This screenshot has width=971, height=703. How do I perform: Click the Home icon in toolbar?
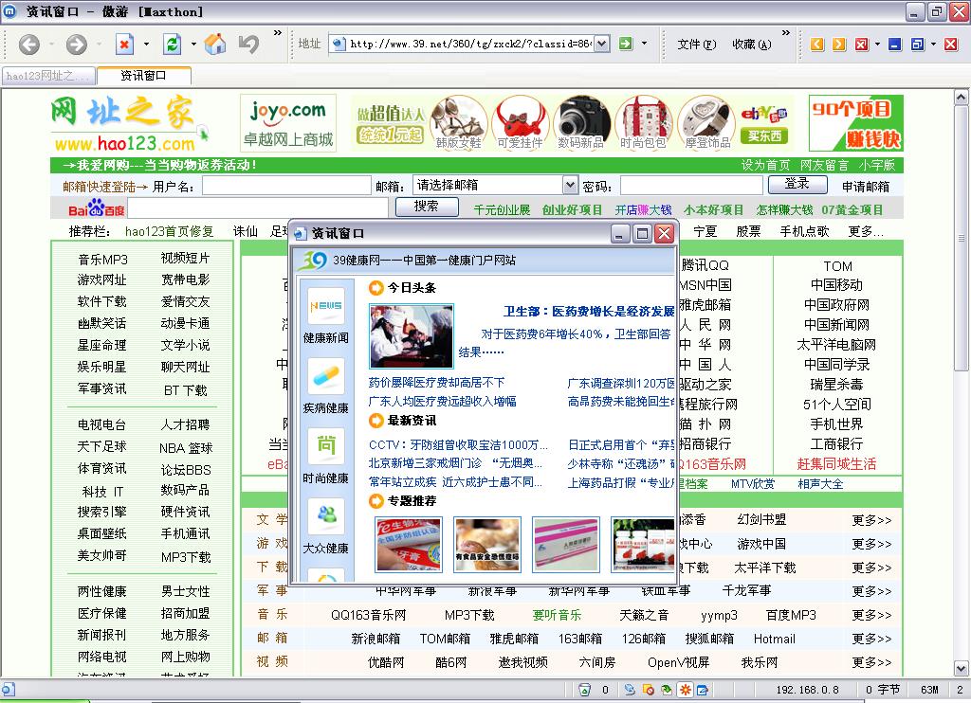point(216,44)
